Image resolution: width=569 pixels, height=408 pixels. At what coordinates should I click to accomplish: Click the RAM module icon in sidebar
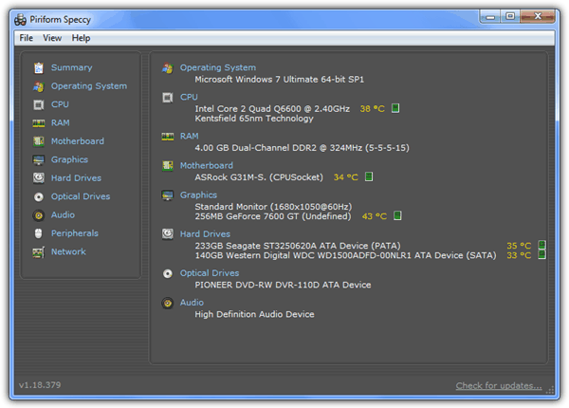click(39, 123)
